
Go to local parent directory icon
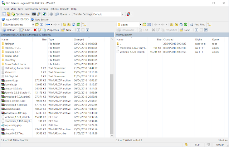[x=64, y=25]
